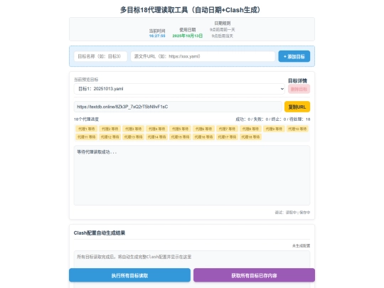The height and width of the screenshot is (288, 384).
Task: Click the 代理10 等待 badge
Action: coord(297,129)
